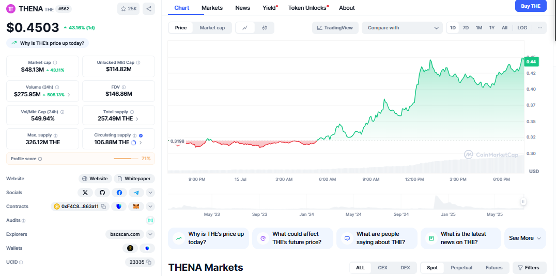Click the Buy THE button
Screen dimensions: 556x276
coord(531,6)
